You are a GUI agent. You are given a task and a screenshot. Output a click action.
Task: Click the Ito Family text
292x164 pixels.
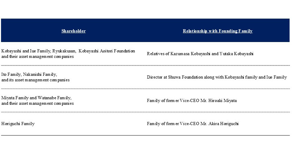11,74
